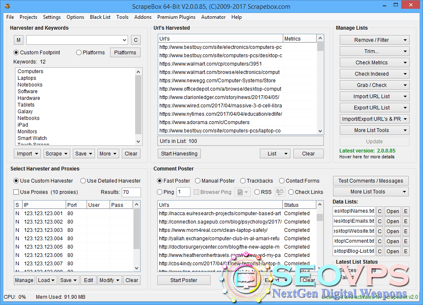The width and height of the screenshot is (423, 305).
Task: Click the Platforms button
Action: [125, 53]
